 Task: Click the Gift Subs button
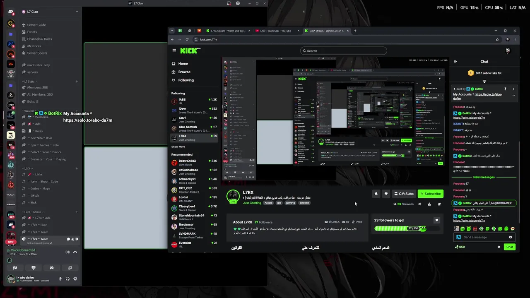click(404, 194)
